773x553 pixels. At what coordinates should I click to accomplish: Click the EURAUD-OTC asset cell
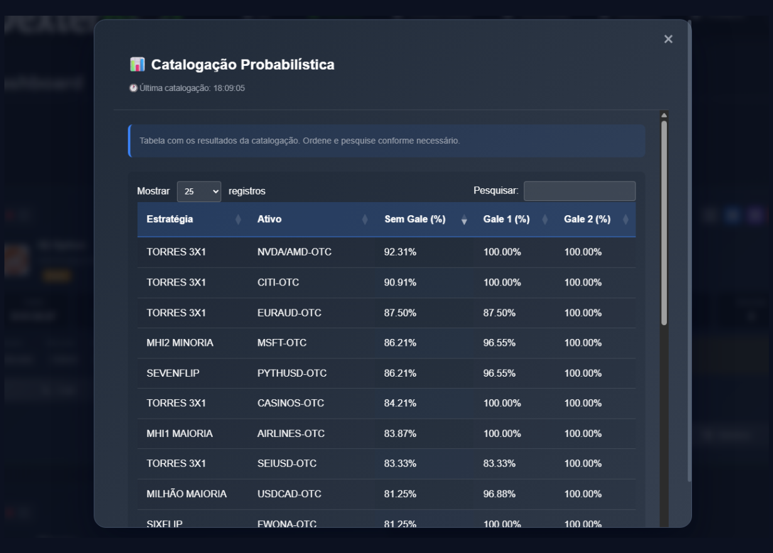[289, 313]
